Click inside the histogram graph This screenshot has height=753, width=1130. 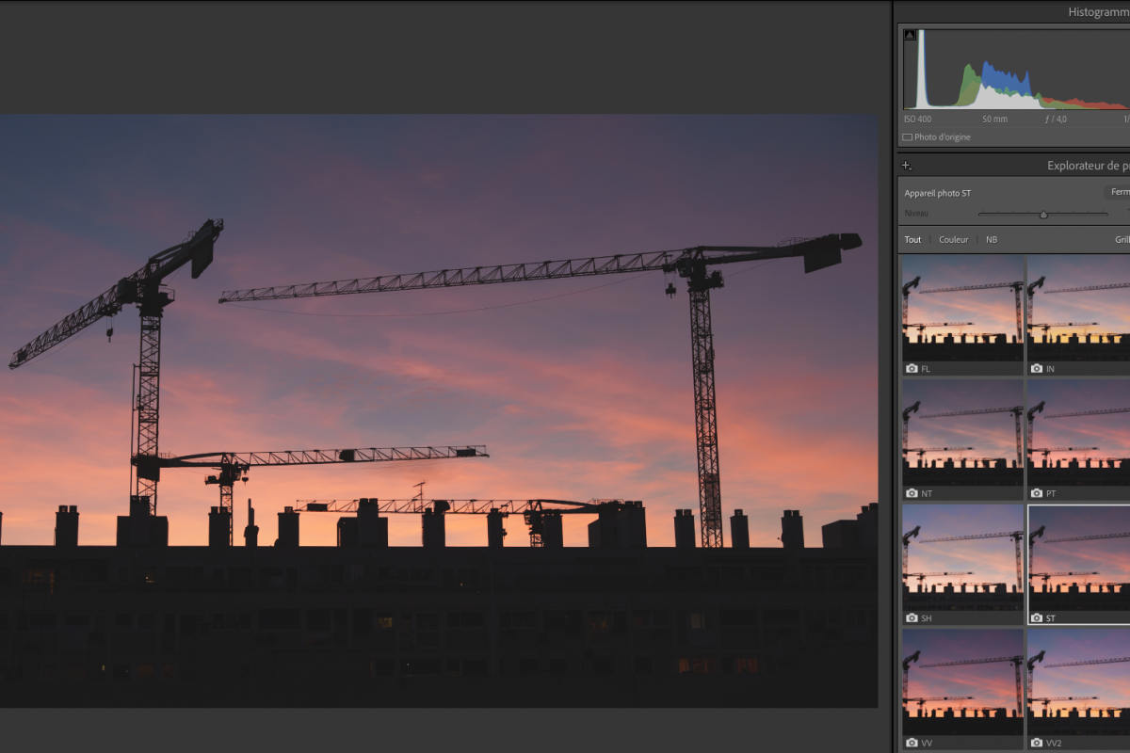coord(1016,69)
